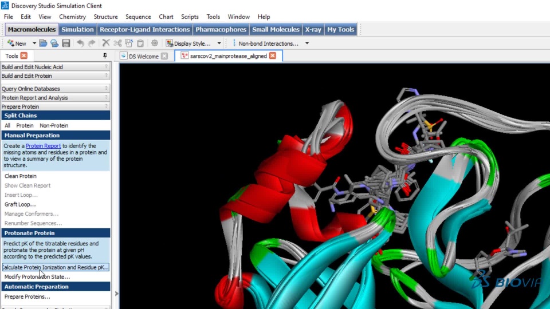Open the Sequence menu

(x=138, y=17)
